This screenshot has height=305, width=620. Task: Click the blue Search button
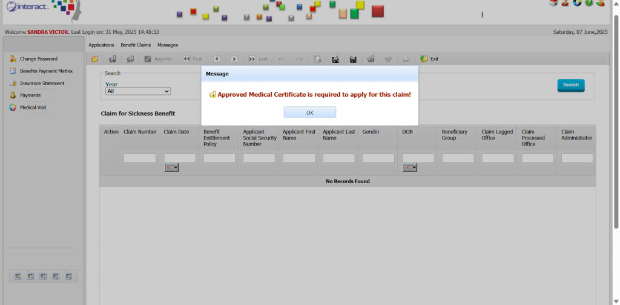(570, 85)
